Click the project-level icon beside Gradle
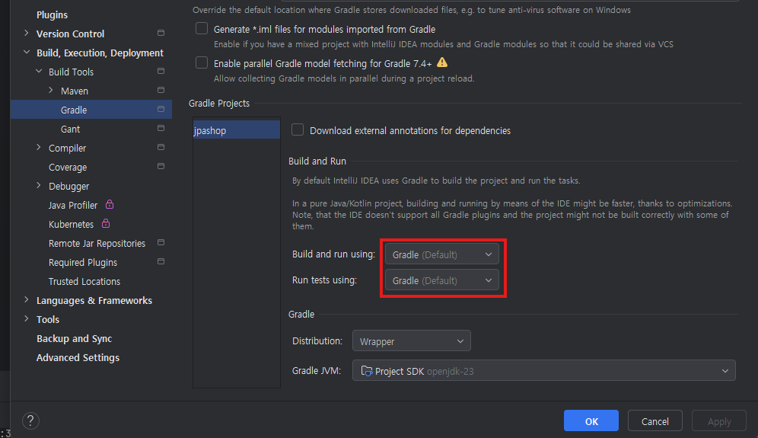This screenshot has width=758, height=438. click(161, 110)
